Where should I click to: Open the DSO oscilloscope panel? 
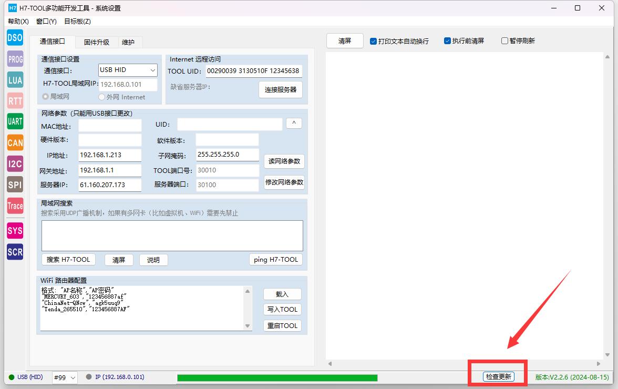(x=15, y=38)
